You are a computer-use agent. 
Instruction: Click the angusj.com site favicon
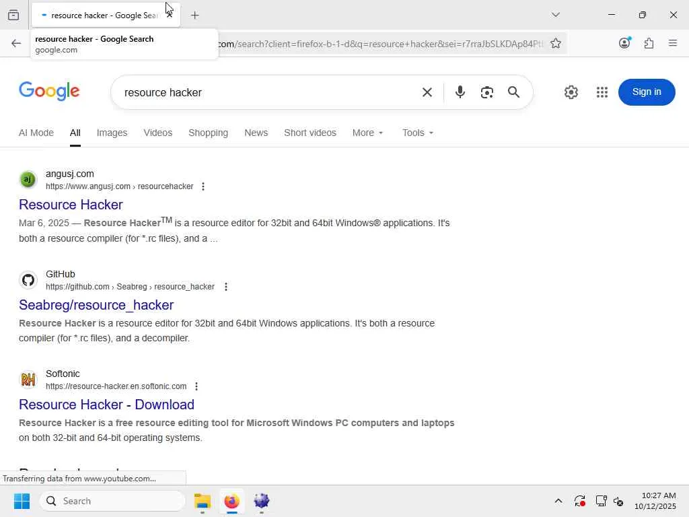[28, 179]
